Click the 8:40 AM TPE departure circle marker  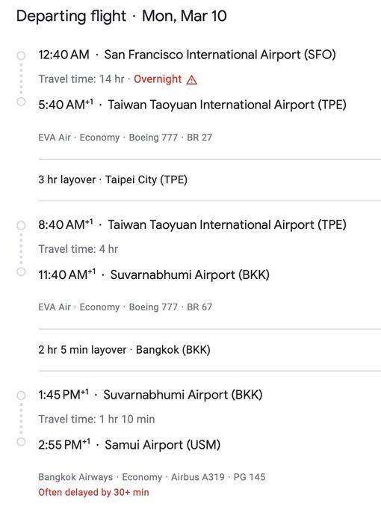click(x=21, y=225)
